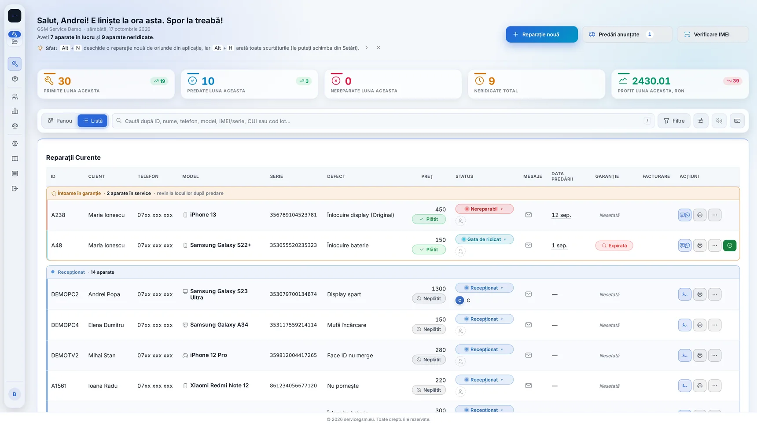
Task: Switch to the Panou view
Action: pos(60,121)
